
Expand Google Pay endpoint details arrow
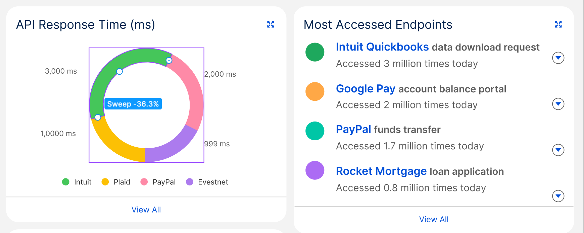point(558,104)
